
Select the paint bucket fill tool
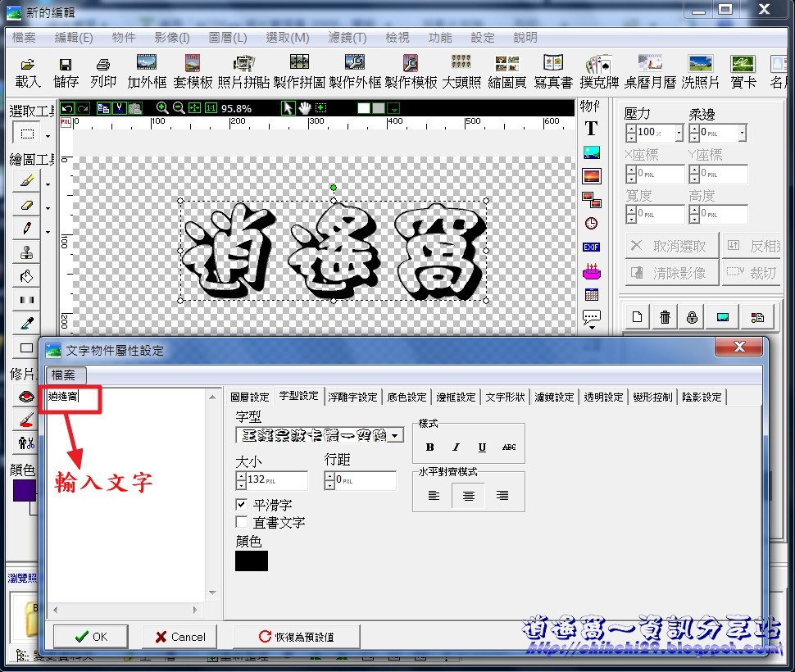tap(27, 276)
